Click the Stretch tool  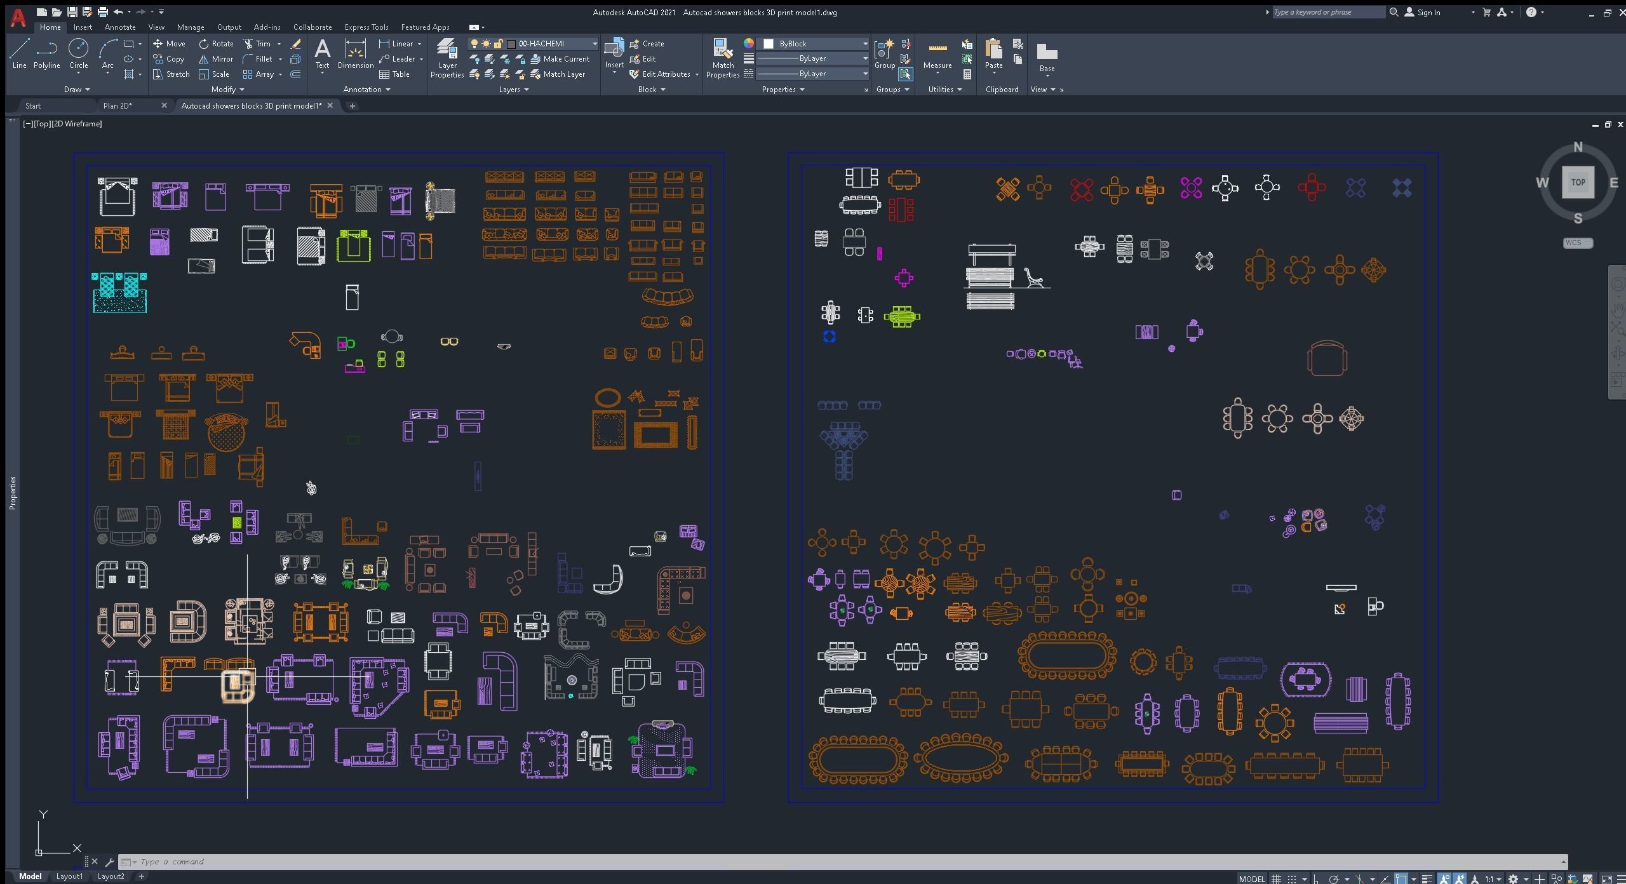coord(171,74)
